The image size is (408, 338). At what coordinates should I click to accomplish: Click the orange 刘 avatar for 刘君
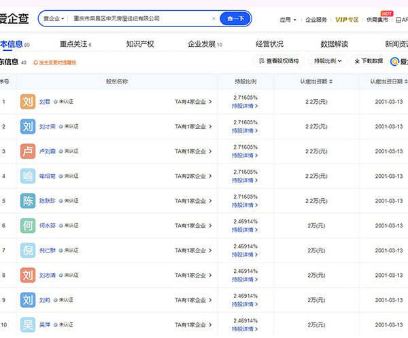(x=27, y=102)
